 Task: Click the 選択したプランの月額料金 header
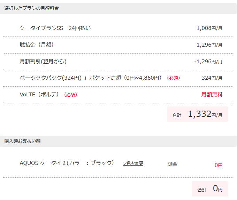pos(31,8)
